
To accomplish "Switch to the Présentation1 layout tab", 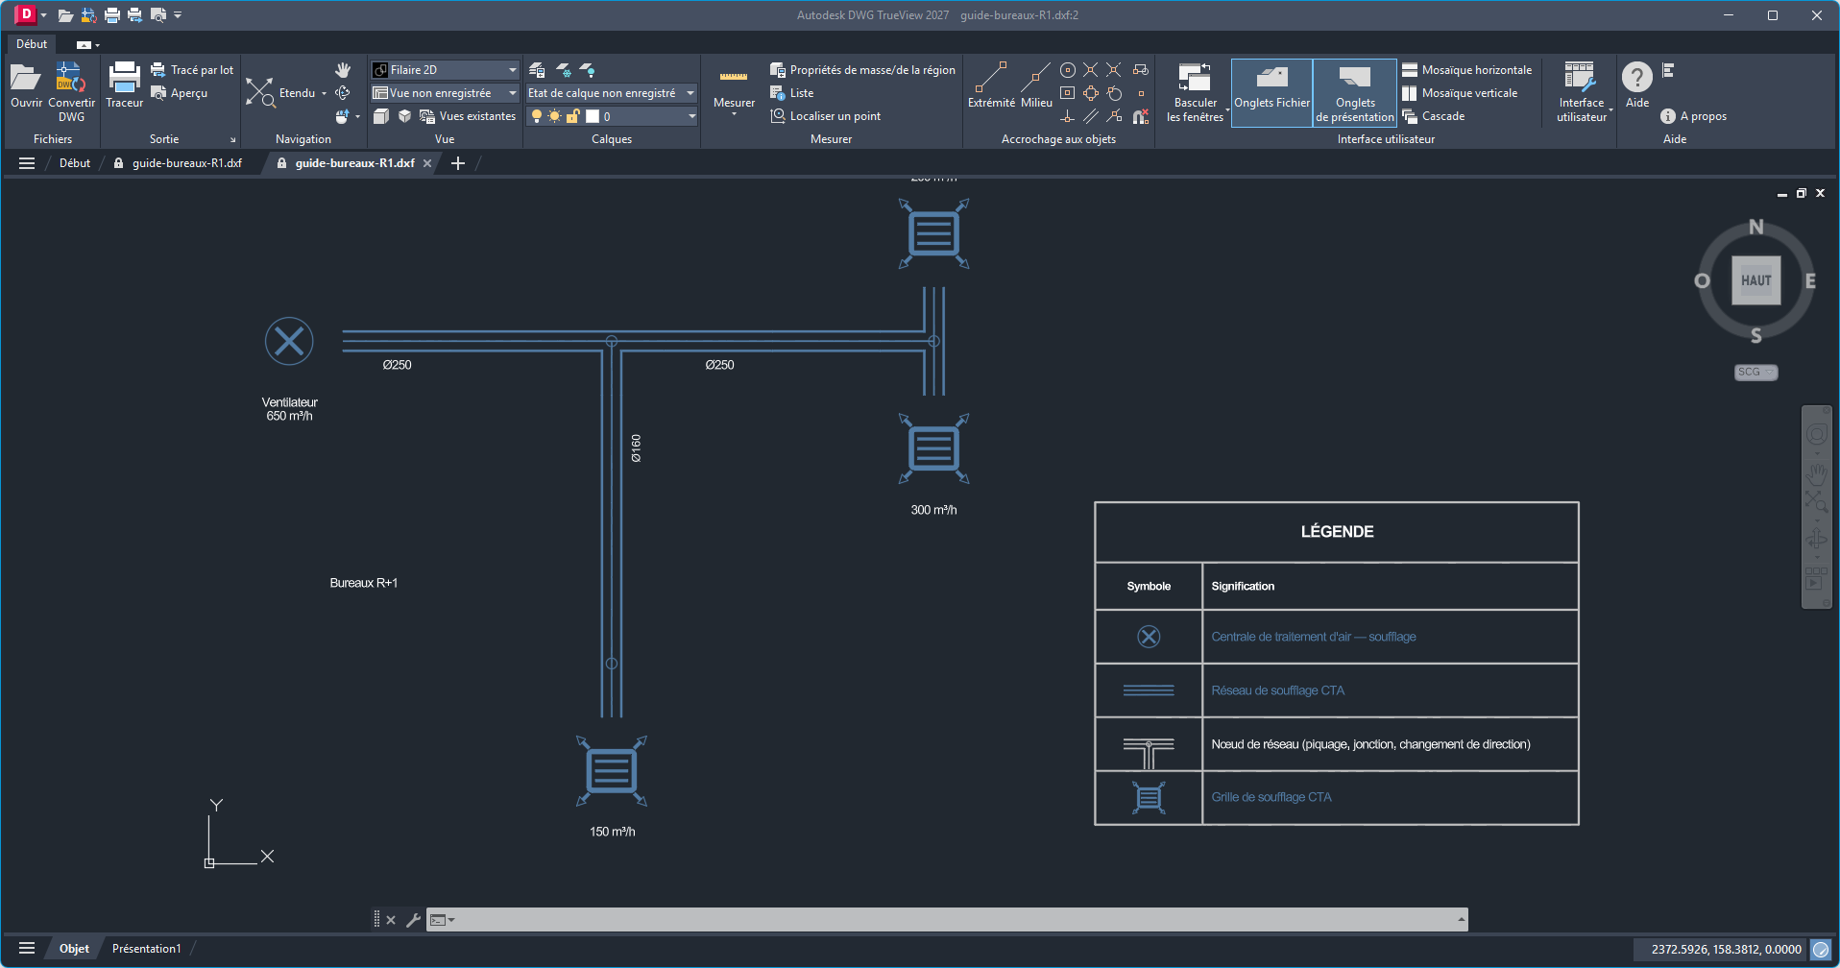I will [146, 949].
